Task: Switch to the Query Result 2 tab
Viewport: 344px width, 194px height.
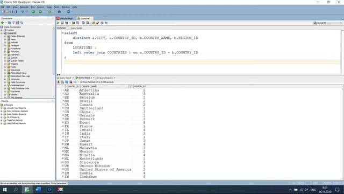Action: point(106,78)
